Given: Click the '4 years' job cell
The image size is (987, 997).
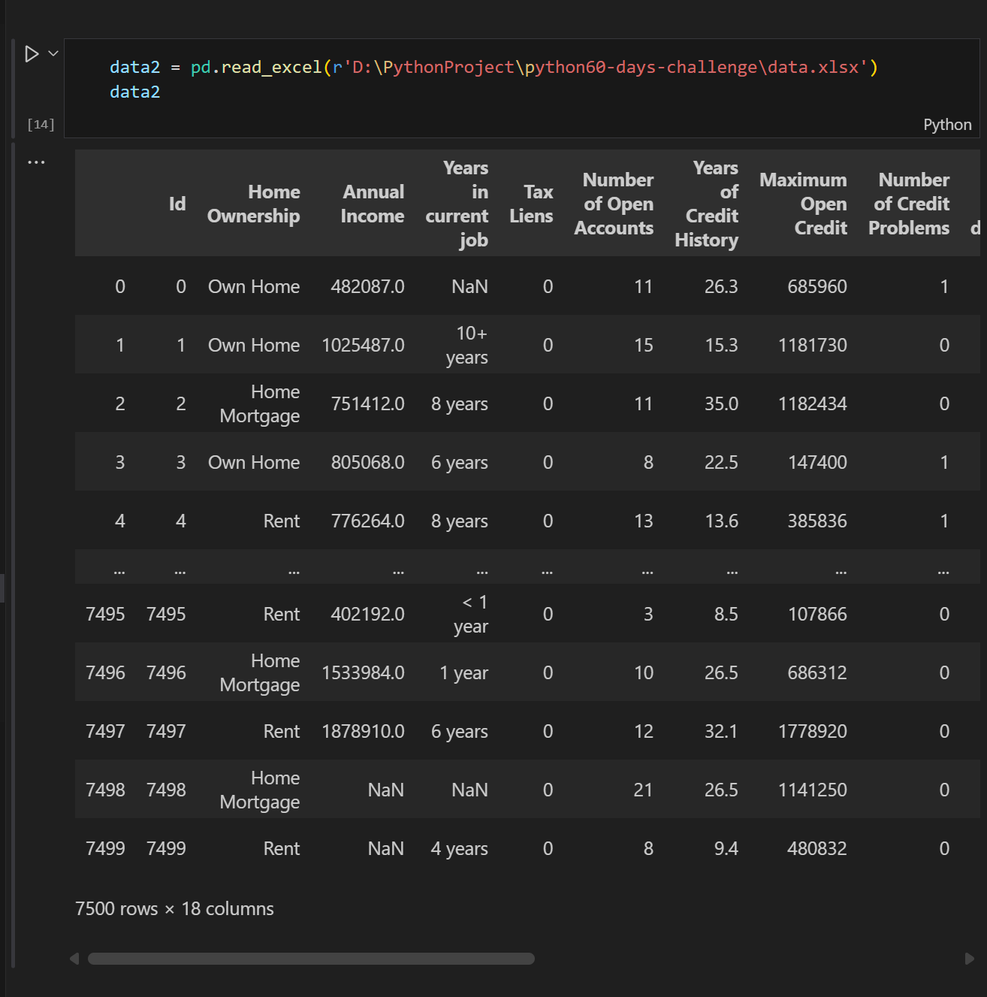Looking at the screenshot, I should tap(460, 849).
